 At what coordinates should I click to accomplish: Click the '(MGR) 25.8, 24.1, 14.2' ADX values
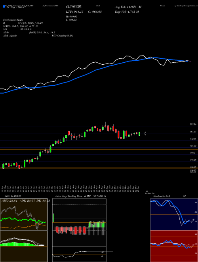42,33
